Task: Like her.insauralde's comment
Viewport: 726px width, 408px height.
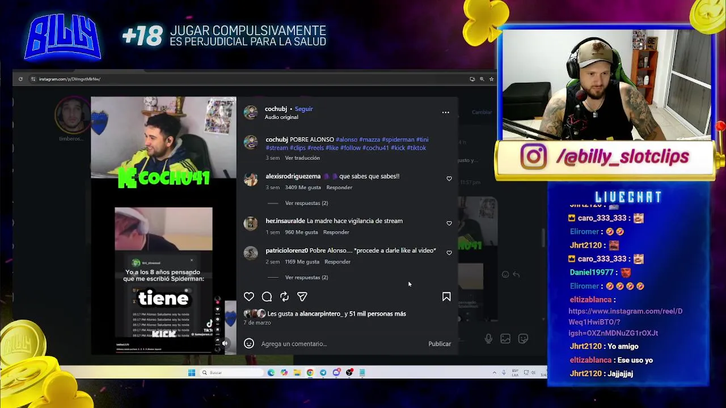Action: coord(449,223)
